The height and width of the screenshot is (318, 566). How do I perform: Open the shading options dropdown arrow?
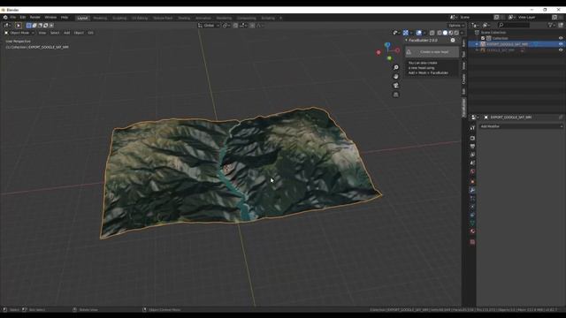point(462,33)
